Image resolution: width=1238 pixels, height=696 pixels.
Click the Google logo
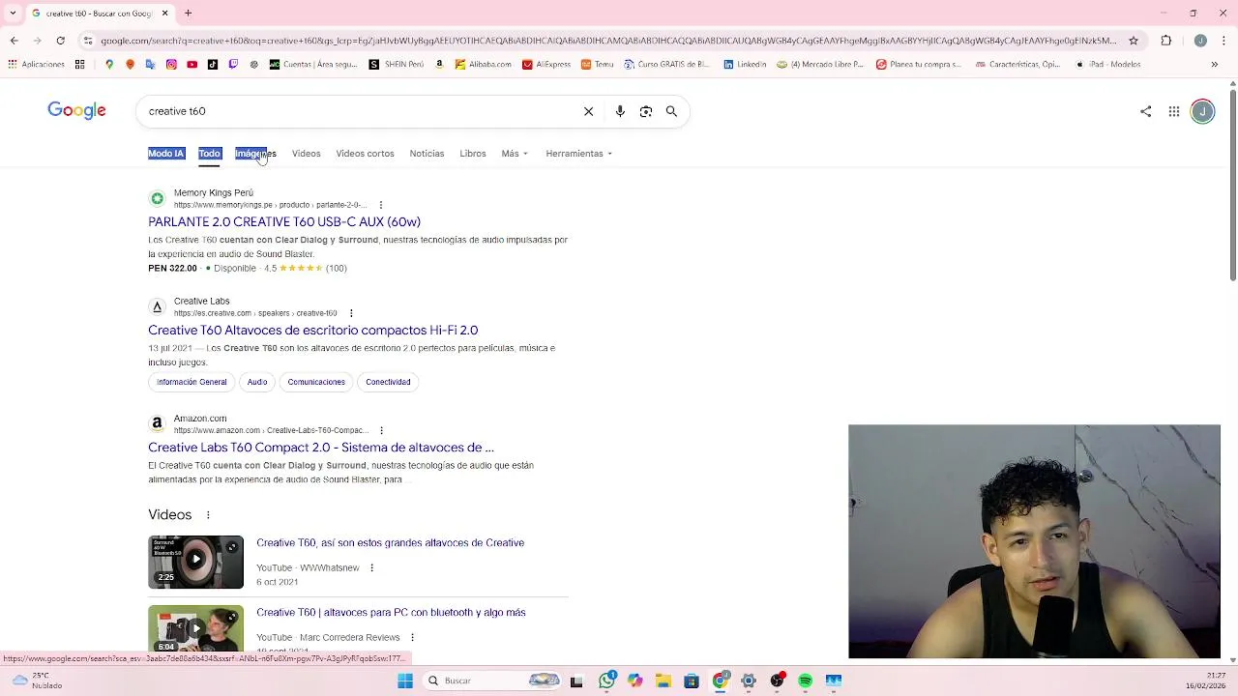76,111
